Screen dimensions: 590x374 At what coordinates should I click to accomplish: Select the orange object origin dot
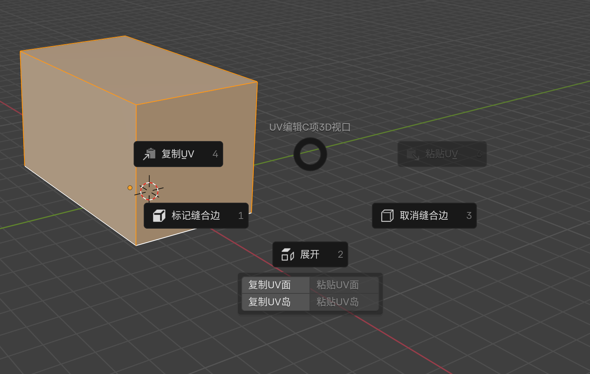point(130,188)
